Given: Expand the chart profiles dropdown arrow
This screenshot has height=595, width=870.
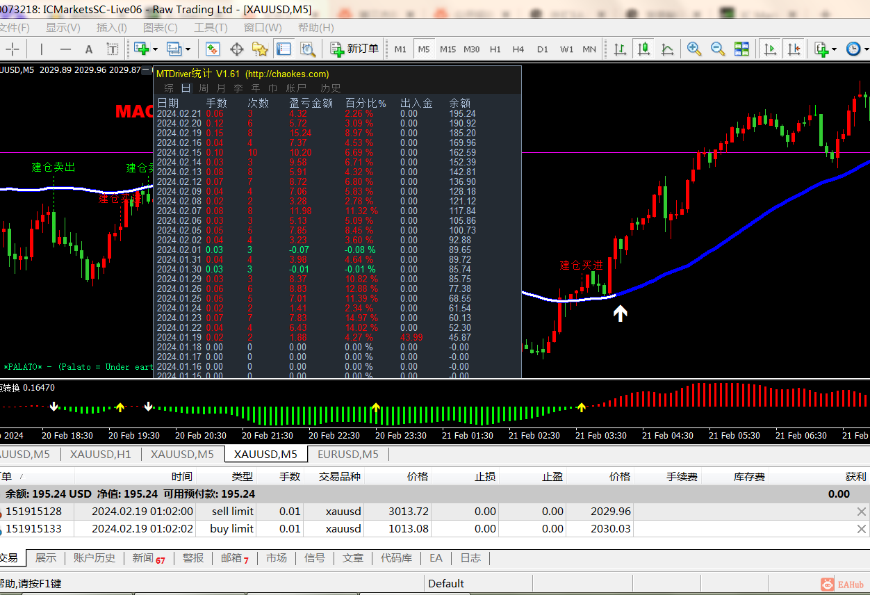Looking at the screenshot, I should tap(188, 49).
